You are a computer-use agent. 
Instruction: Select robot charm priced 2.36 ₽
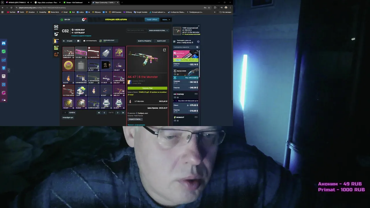(x=106, y=103)
